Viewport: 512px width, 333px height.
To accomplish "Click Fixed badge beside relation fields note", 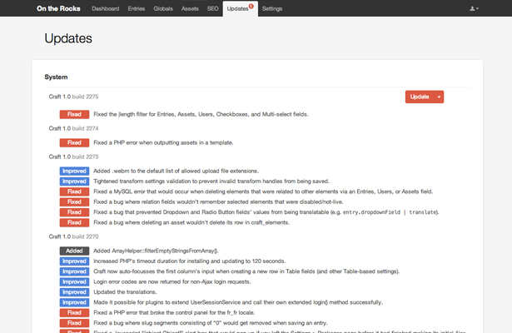I will pyautogui.click(x=74, y=201).
